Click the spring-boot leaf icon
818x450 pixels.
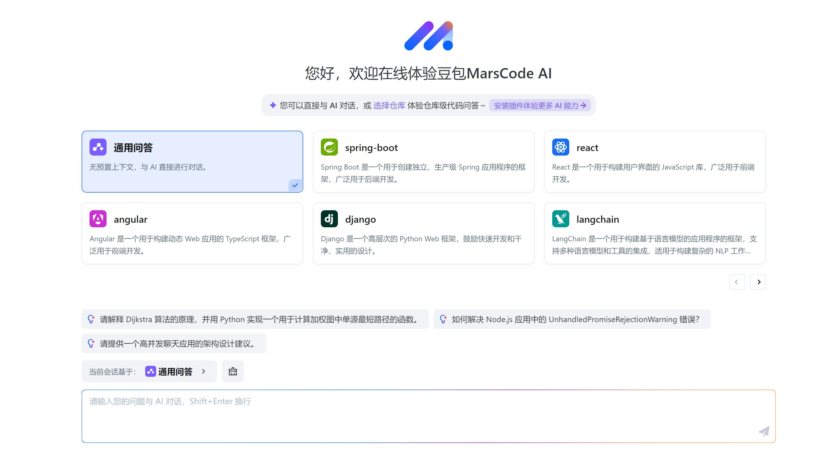329,147
